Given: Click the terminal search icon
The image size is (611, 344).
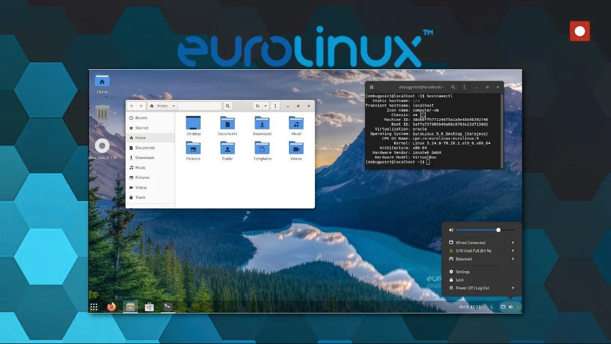Looking at the screenshot, I should point(453,87).
